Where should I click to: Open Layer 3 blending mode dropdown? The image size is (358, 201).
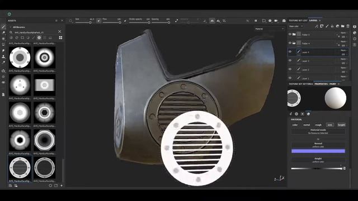(x=343, y=59)
